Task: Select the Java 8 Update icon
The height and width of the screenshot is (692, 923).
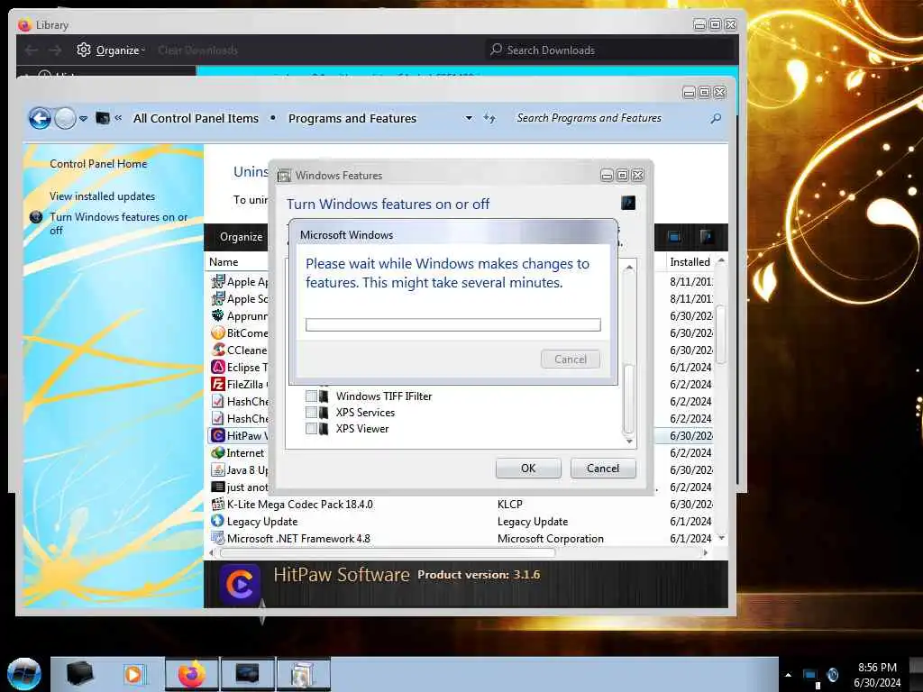Action: click(x=218, y=469)
